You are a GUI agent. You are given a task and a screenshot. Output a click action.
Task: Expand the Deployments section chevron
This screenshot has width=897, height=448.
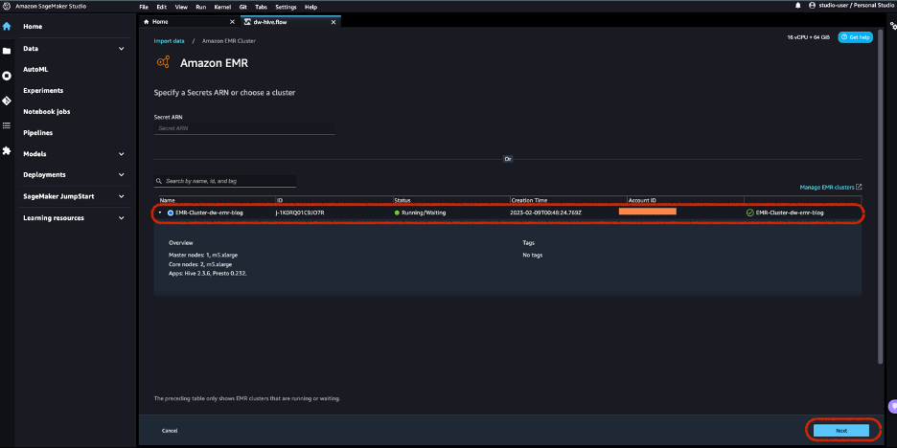tap(122, 175)
